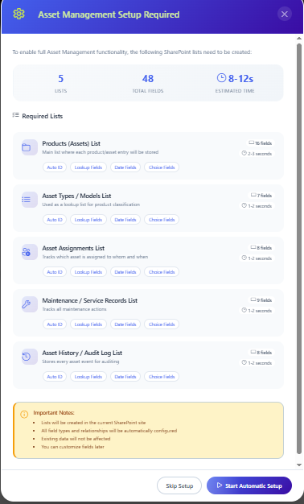Viewport: 304px width, 504px height.
Task: Click Choice Fields tag under Asset Types / Models
Action: tap(162, 220)
